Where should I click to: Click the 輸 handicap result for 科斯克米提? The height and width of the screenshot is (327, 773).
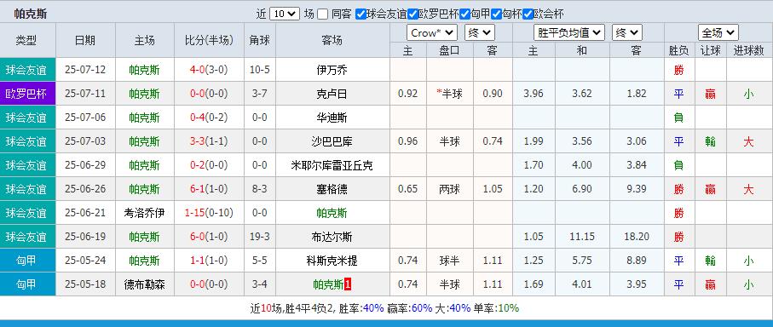pos(711,261)
